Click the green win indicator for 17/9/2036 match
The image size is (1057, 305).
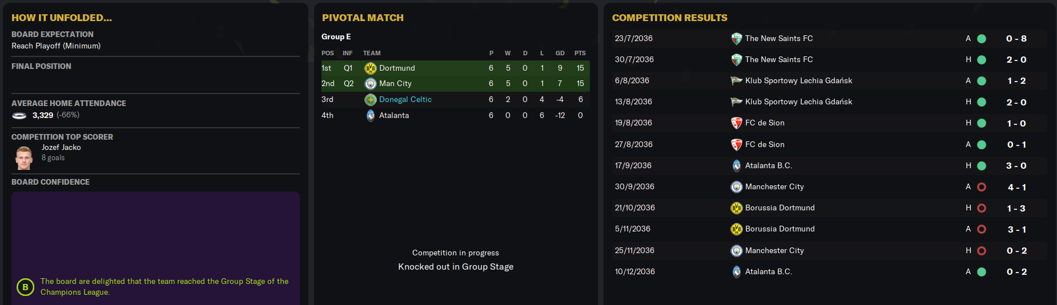coord(982,166)
